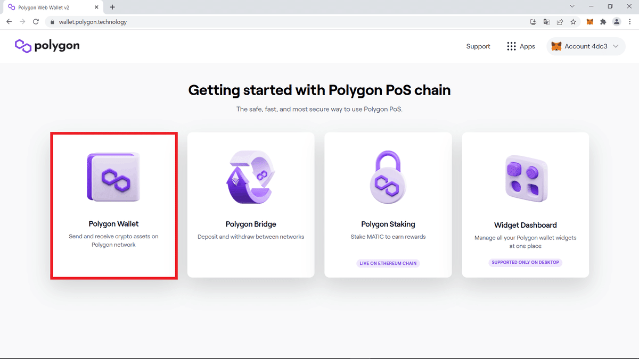The image size is (639, 359).
Task: Go back to previous page
Action: [x=9, y=22]
